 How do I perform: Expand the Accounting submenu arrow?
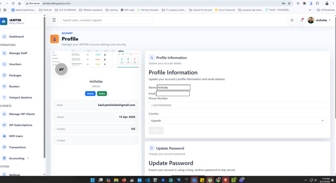click(x=28, y=158)
